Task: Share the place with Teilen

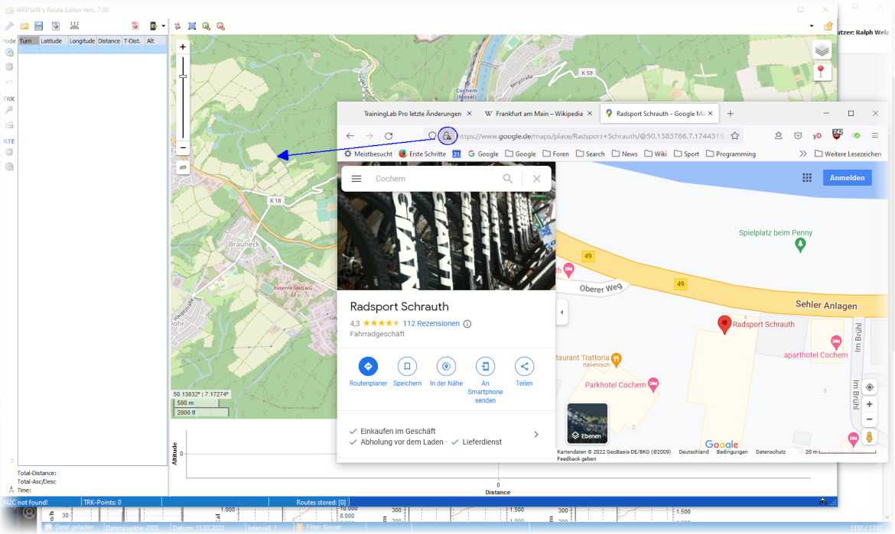Action: point(524,371)
